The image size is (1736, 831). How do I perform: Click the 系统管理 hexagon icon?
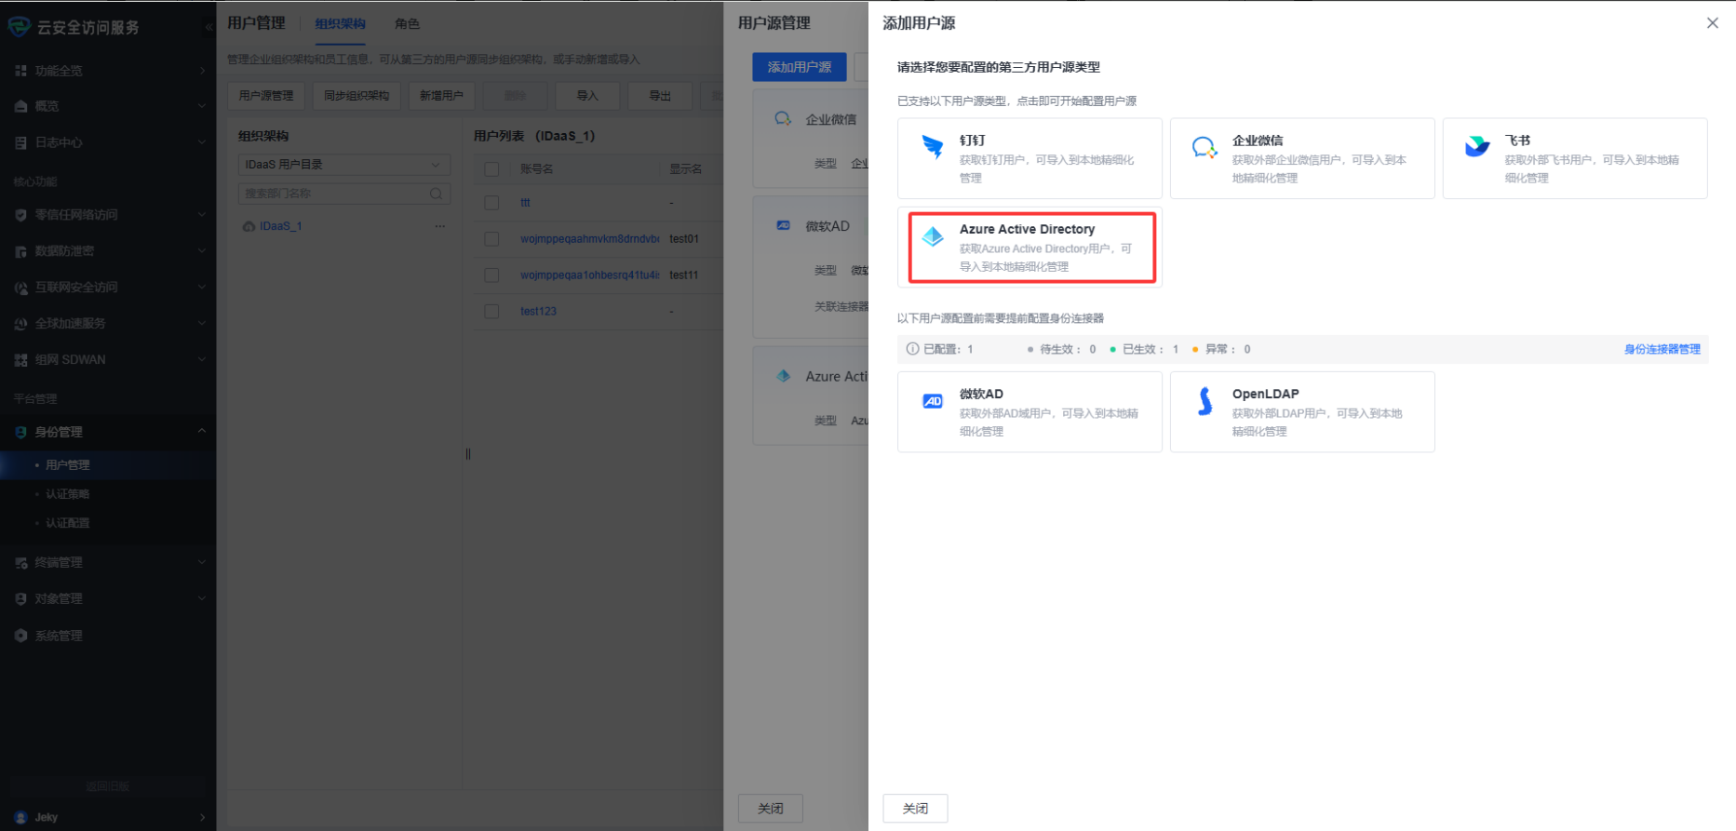(20, 636)
